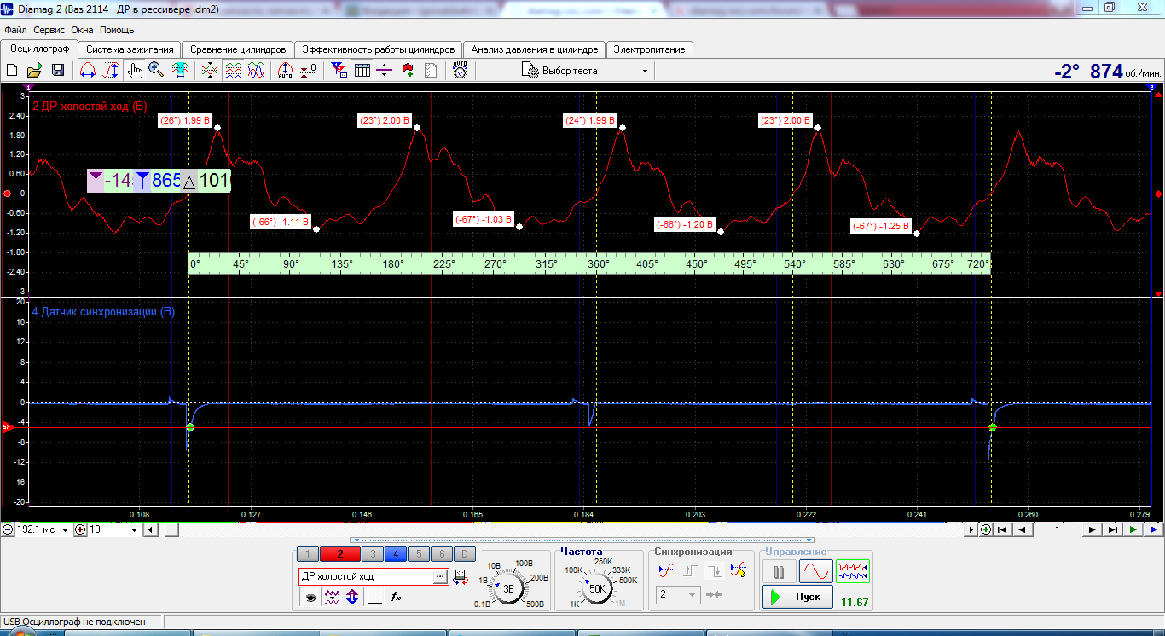1165x636 pixels.
Task: Toggle channel visibility with the eye icon
Action: [311, 598]
